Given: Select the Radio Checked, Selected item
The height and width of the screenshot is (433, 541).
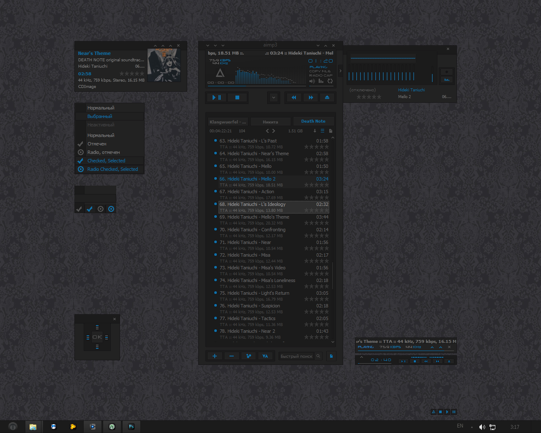Looking at the screenshot, I should point(109,169).
